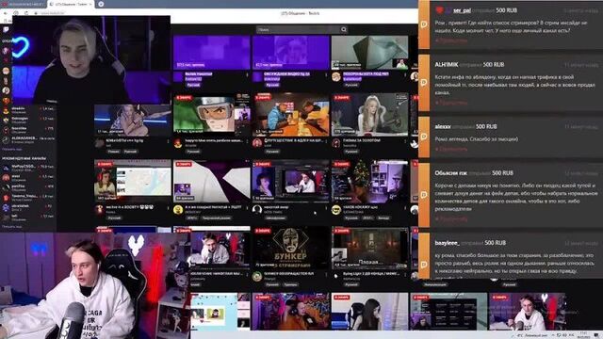
Task: Click the 'ПУТЕШЕСТВИЕ В АДЛЕР' stream title
Action: click(293, 140)
